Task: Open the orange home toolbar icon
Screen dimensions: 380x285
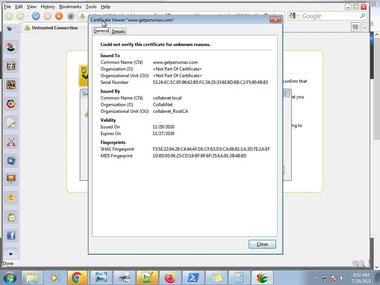Action: tap(59, 16)
